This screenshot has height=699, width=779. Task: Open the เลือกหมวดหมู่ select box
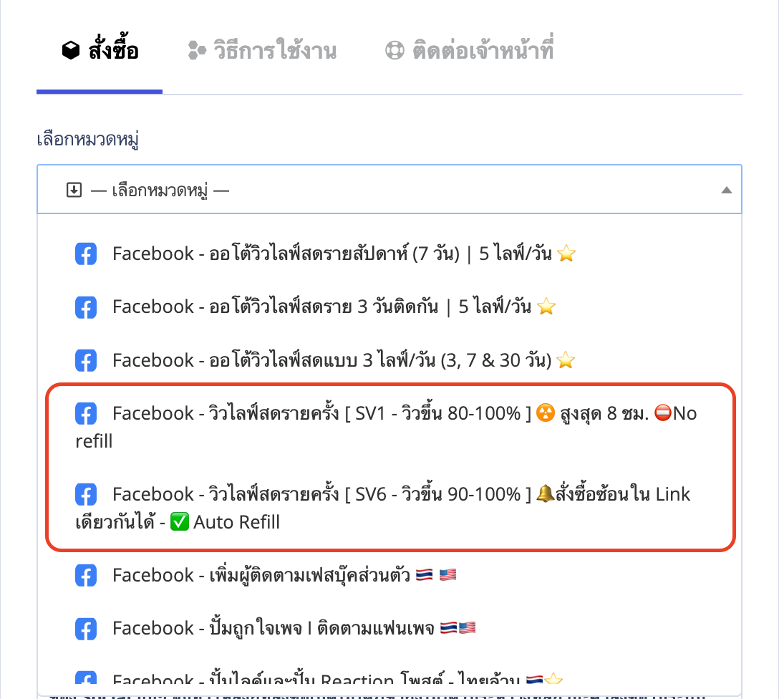tap(389, 189)
